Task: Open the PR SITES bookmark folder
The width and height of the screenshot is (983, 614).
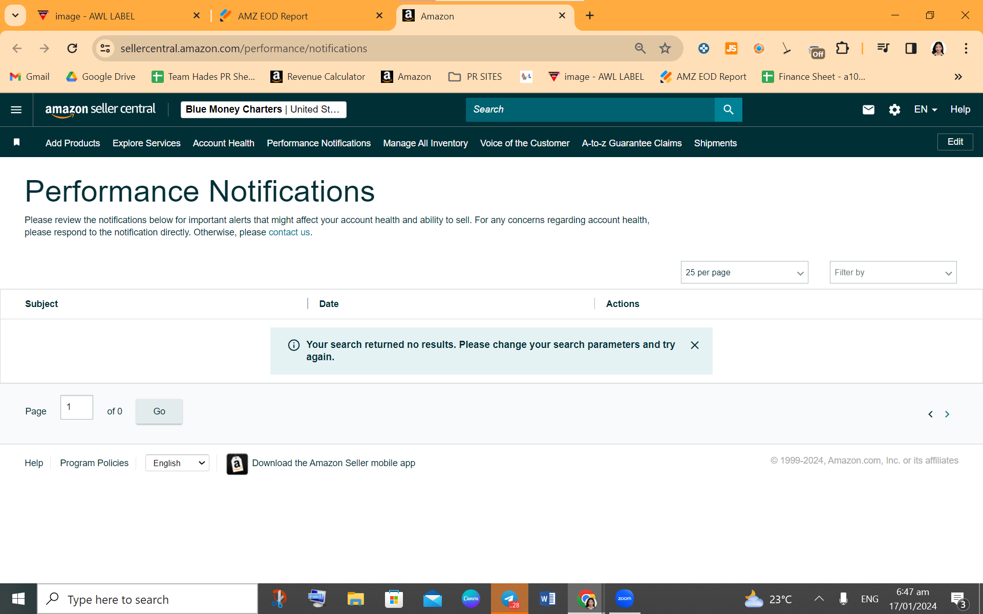Action: pos(475,77)
